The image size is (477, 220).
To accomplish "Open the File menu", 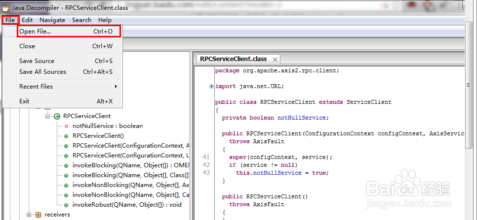I will click(x=10, y=20).
